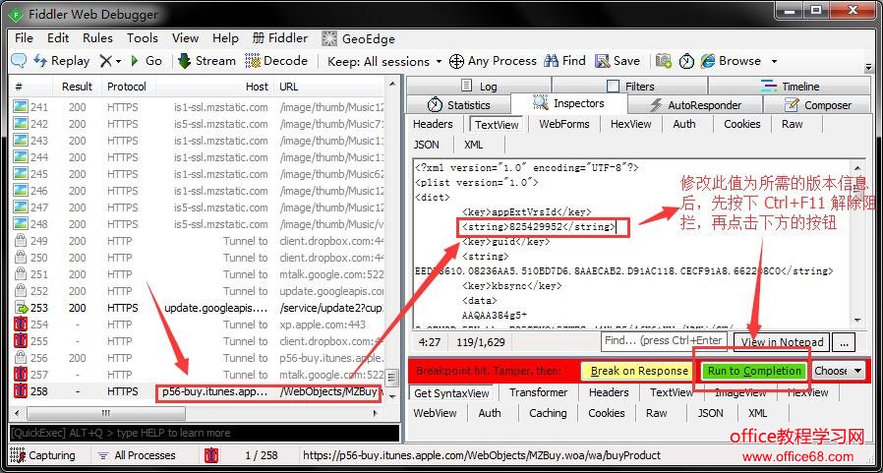Click the Find binoculars button

point(564,61)
